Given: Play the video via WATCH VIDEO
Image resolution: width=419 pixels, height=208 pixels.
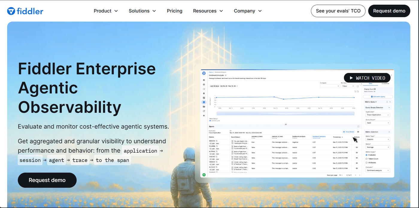Looking at the screenshot, I should click(x=367, y=78).
